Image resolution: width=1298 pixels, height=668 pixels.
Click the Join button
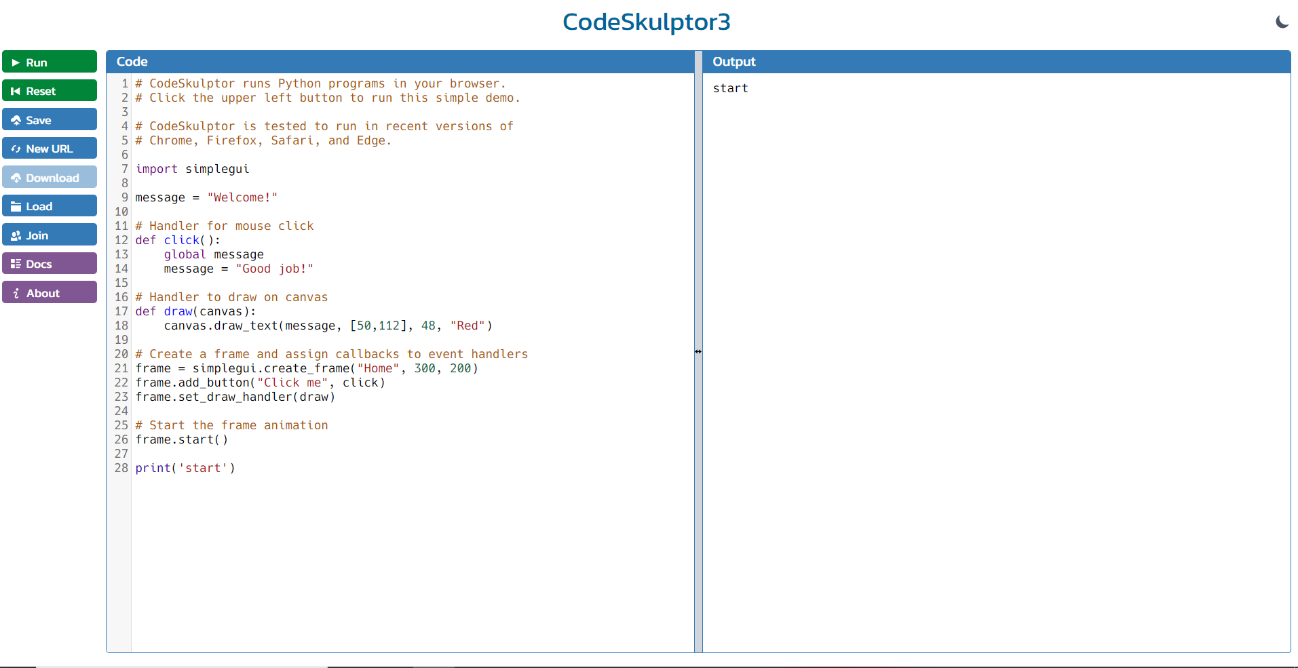pyautogui.click(x=50, y=235)
